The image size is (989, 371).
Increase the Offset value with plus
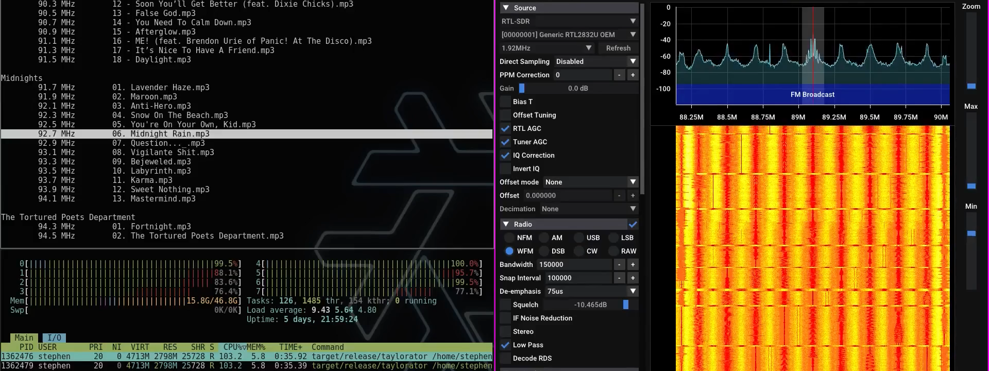tap(633, 195)
